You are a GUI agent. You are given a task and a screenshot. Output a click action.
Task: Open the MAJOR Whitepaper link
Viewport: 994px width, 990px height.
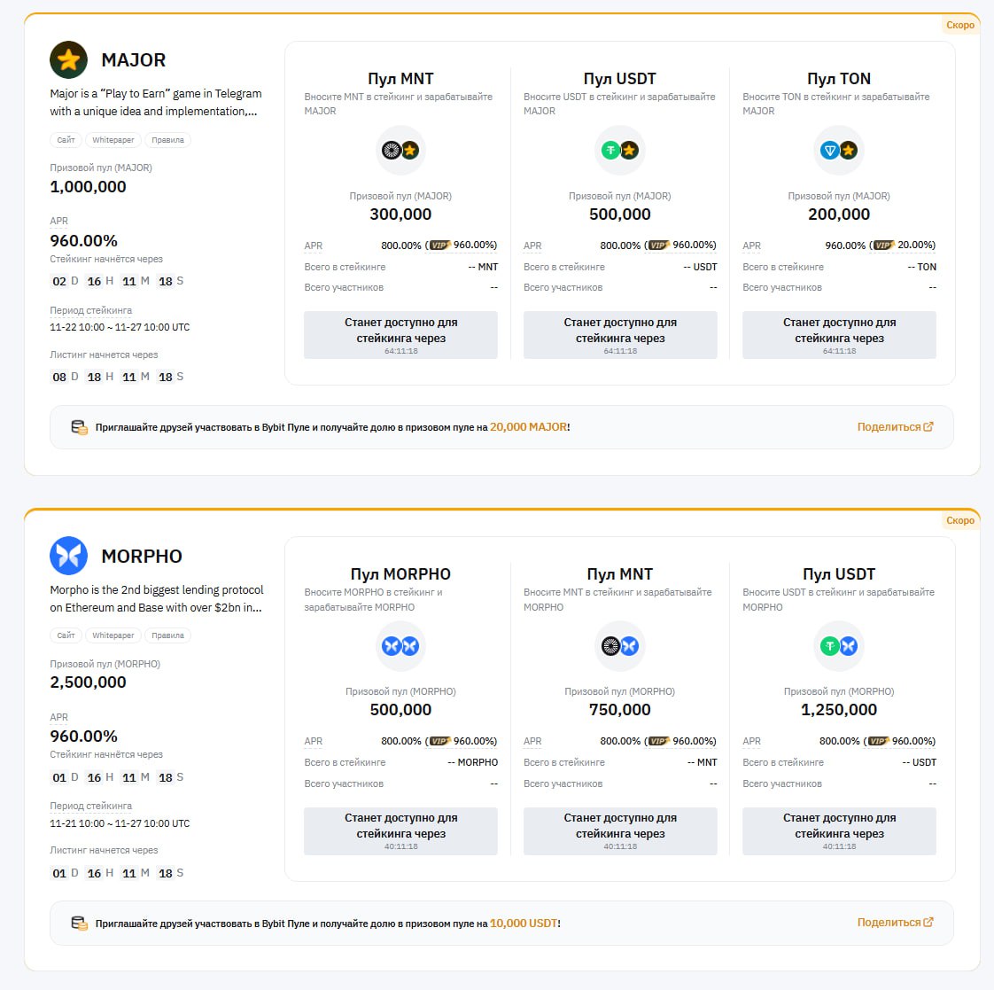[x=113, y=139]
